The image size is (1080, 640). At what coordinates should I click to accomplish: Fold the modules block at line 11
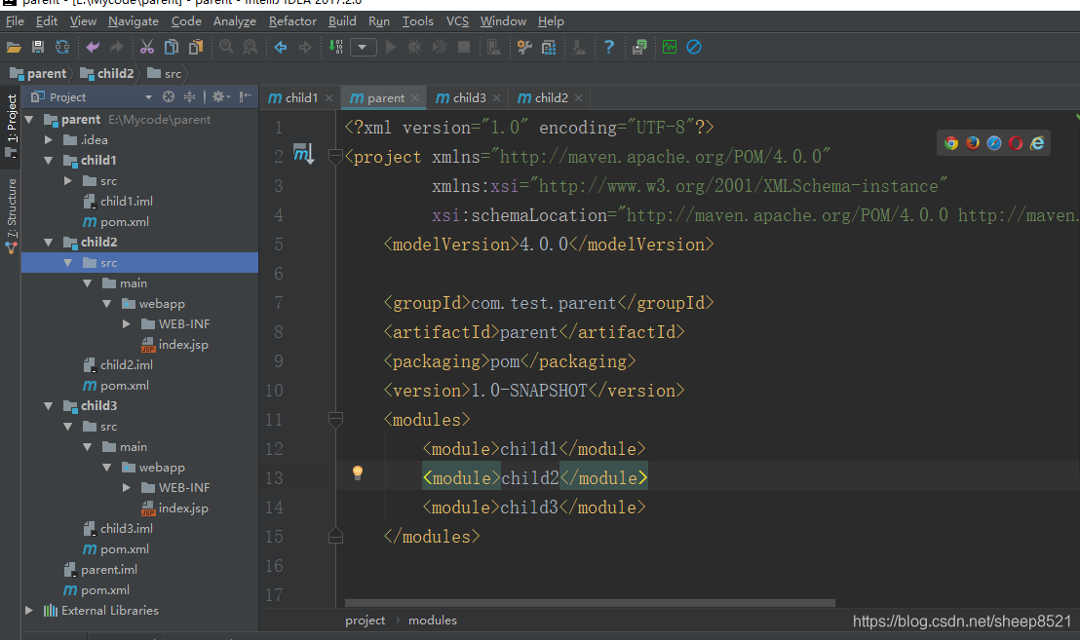(335, 419)
